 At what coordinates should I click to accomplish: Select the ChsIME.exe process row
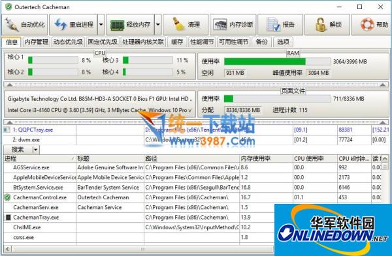pyautogui.click(x=139, y=227)
